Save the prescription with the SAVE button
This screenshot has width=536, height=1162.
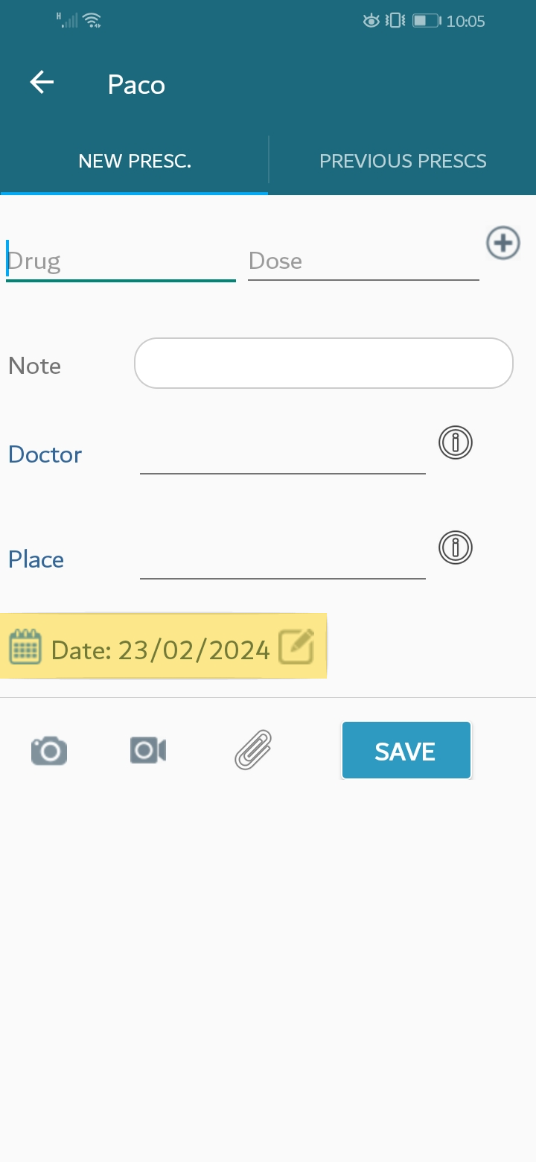pos(406,750)
